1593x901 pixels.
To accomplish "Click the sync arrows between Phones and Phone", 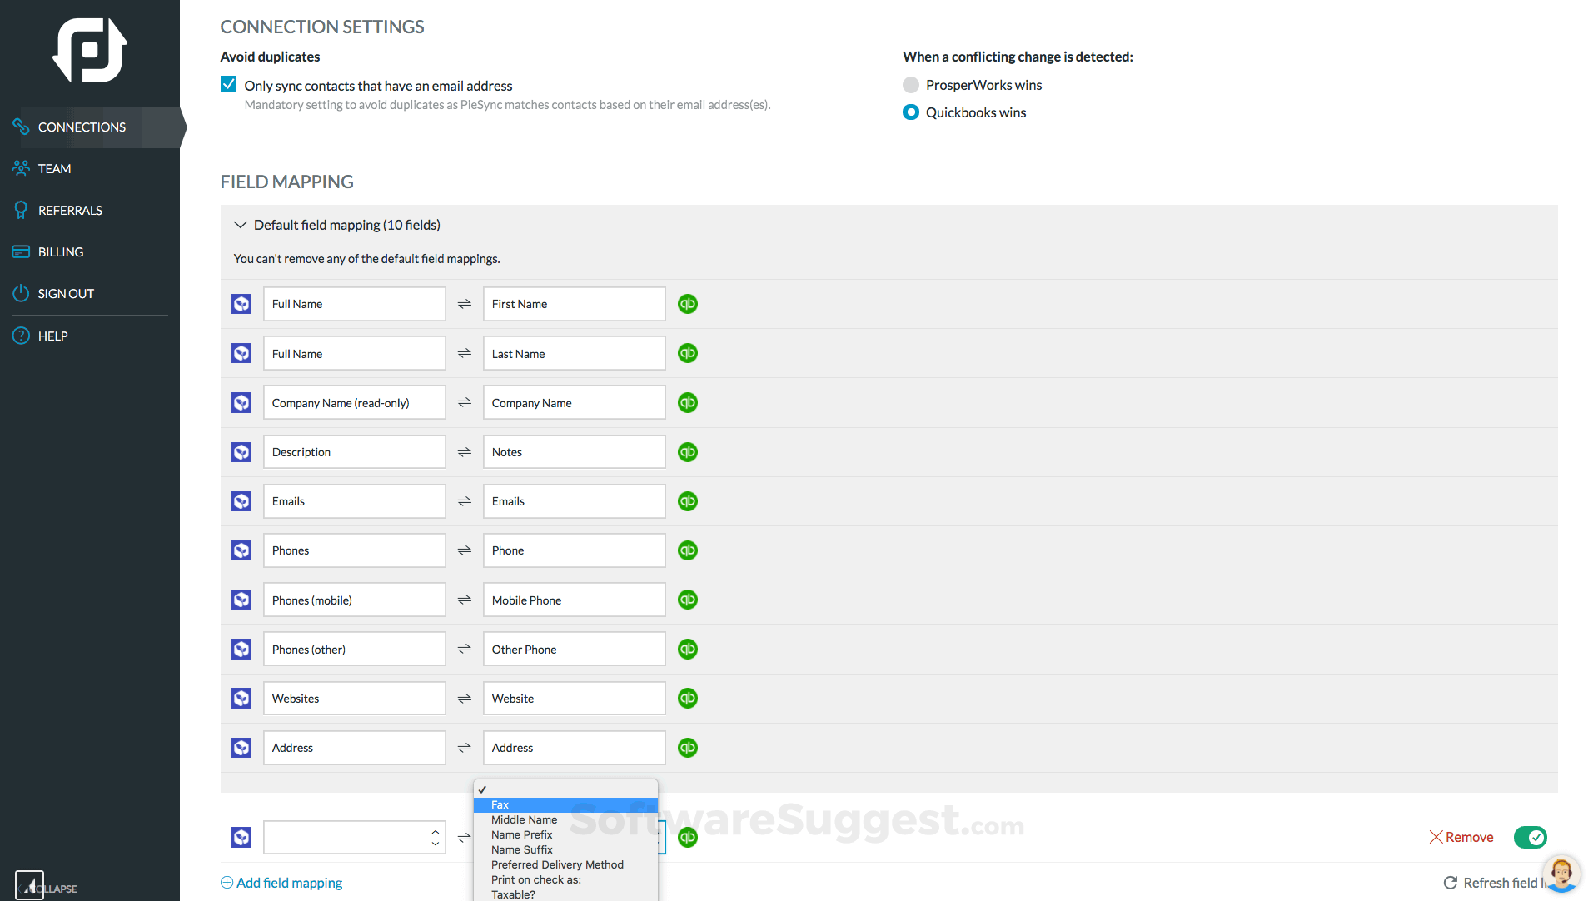I will coord(465,550).
